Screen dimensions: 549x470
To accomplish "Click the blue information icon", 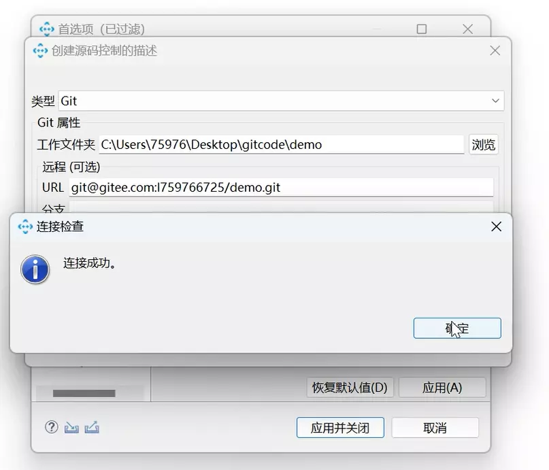I will [x=35, y=269].
